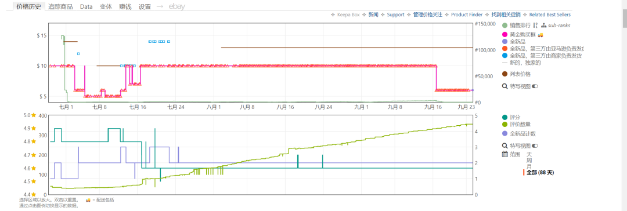Click the $ 15 price axis label
The height and width of the screenshot is (211, 627).
click(42, 35)
